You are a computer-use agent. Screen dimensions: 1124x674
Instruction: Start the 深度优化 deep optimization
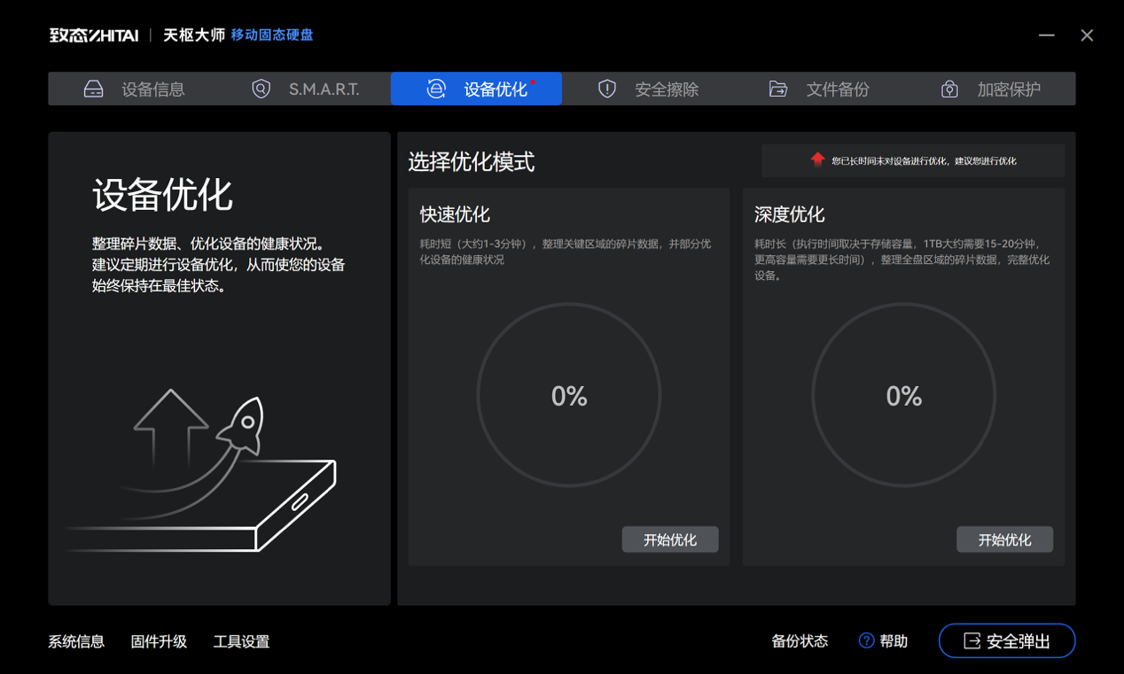coord(1005,538)
